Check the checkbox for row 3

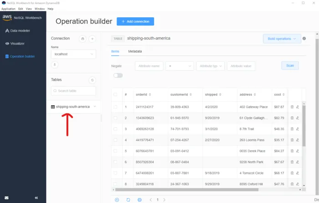pyautogui.click(x=115, y=129)
